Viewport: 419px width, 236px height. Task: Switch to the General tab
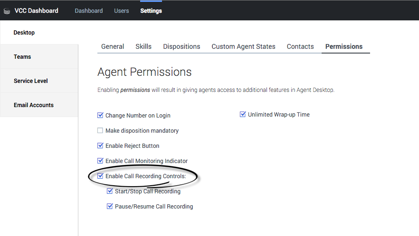pos(113,46)
